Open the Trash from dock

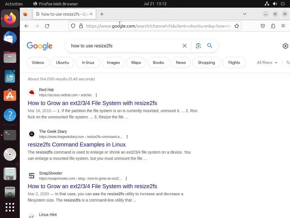[10, 193]
